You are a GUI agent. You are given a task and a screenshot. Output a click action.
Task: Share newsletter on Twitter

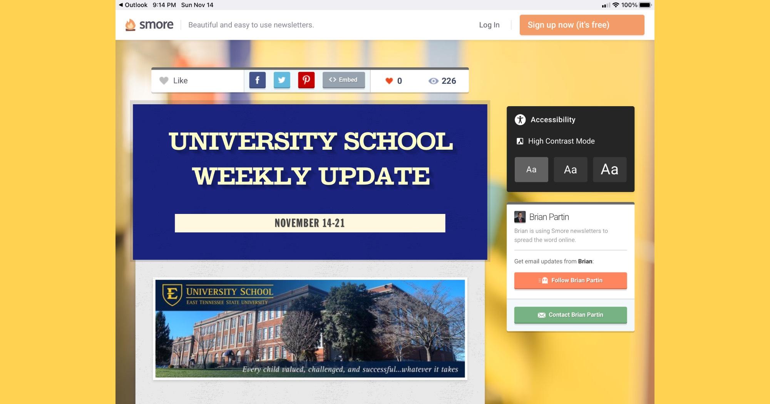click(x=282, y=80)
